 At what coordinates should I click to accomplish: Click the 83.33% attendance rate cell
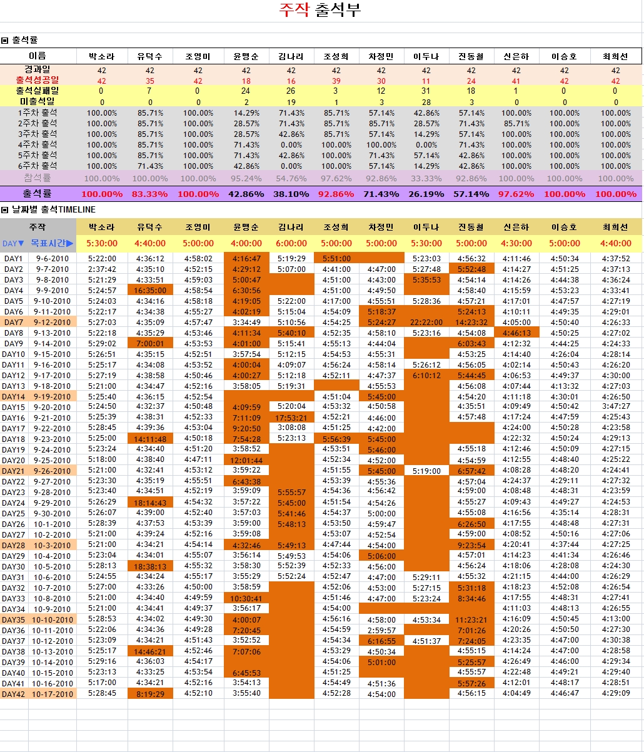click(x=150, y=194)
